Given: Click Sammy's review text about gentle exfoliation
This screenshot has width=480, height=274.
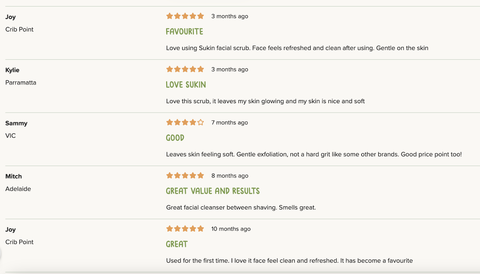Looking at the screenshot, I should click(x=314, y=154).
